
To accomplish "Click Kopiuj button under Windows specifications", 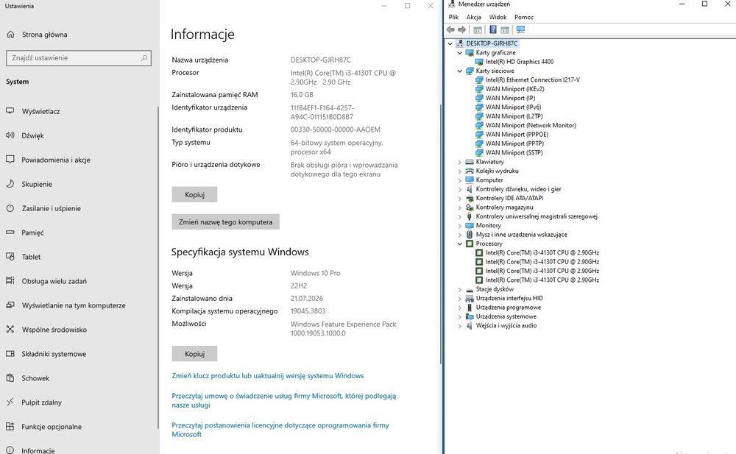I will [194, 353].
